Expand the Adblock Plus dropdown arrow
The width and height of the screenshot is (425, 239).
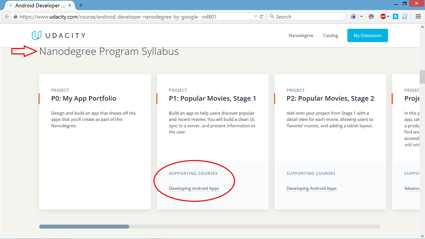click(x=388, y=17)
